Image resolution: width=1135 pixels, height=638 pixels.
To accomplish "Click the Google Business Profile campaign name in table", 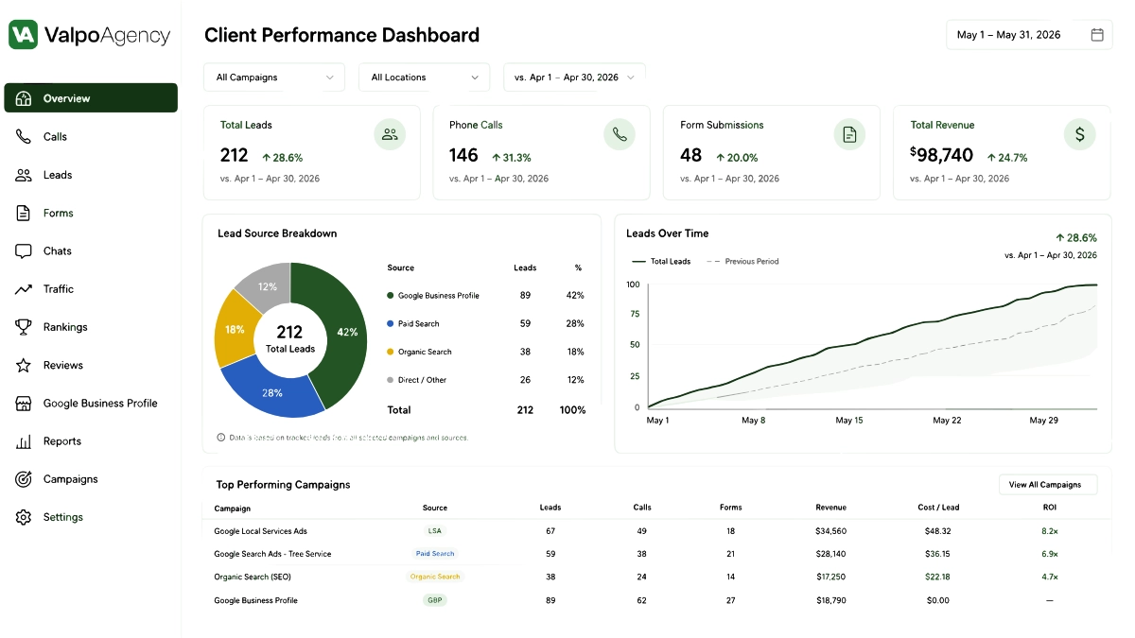I will point(257,600).
